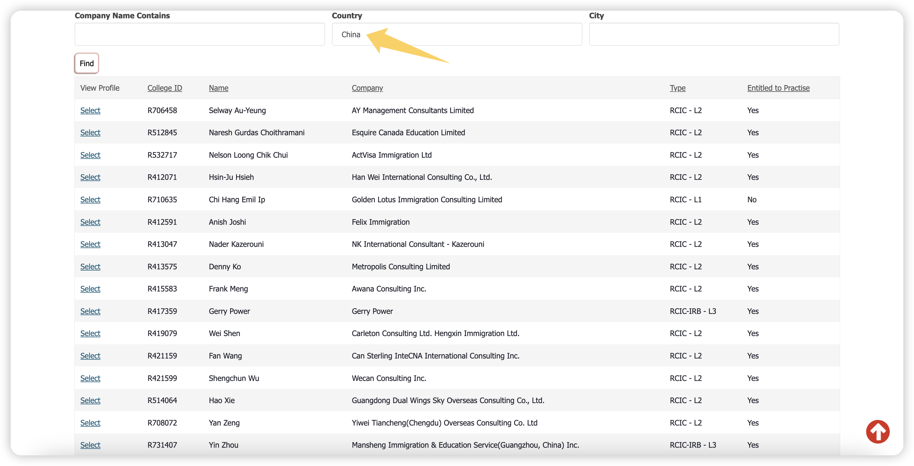
Task: Sort table by Company column header
Action: (367, 88)
